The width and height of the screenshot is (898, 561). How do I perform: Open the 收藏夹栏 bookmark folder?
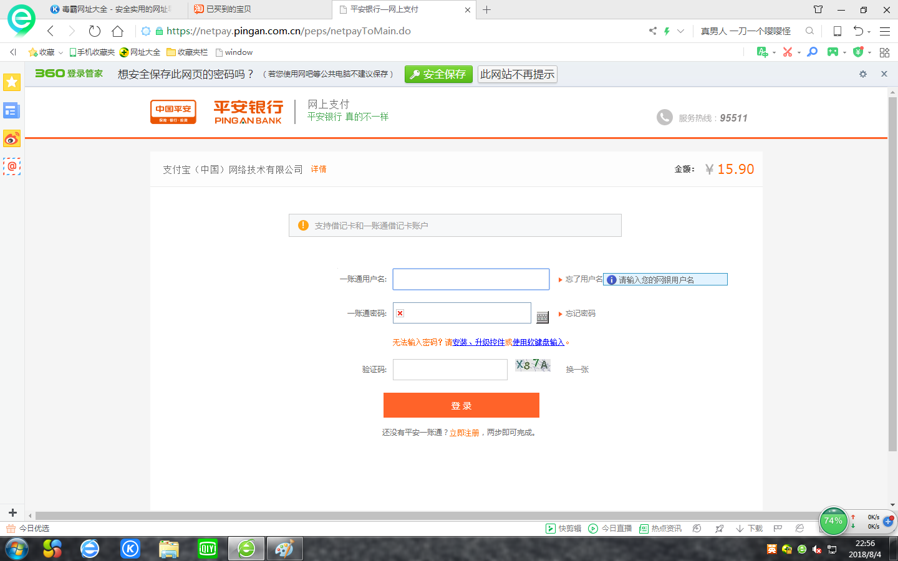click(x=187, y=52)
